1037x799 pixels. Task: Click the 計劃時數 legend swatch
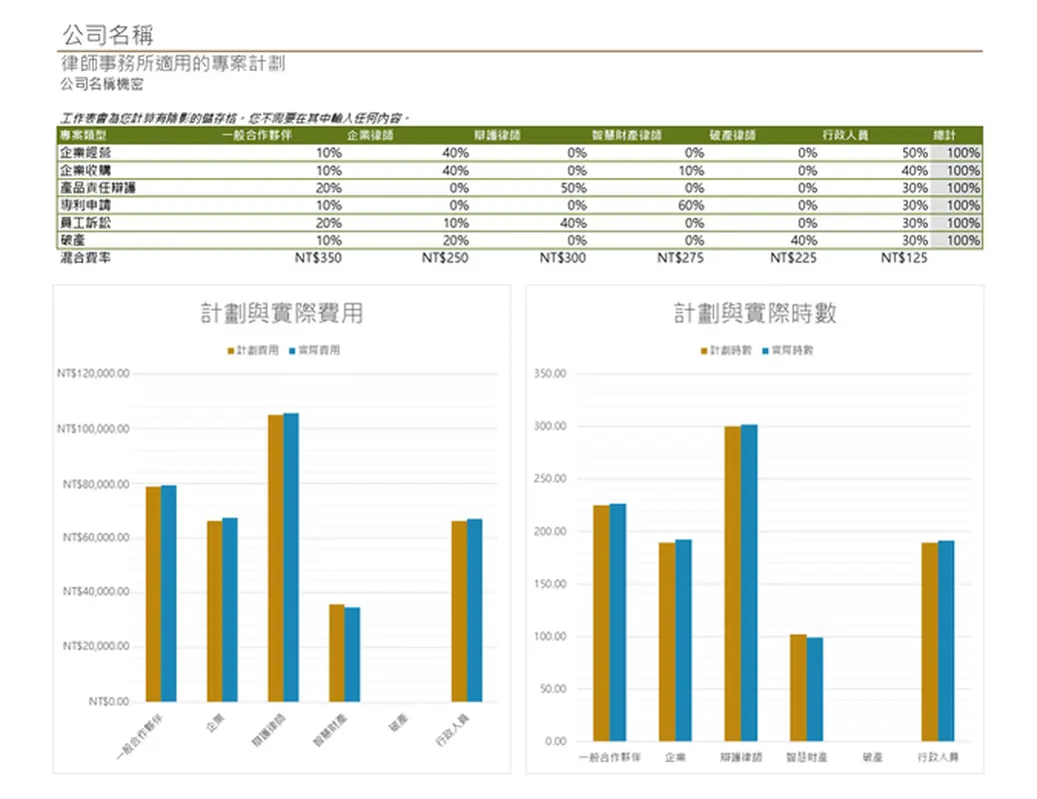click(704, 352)
